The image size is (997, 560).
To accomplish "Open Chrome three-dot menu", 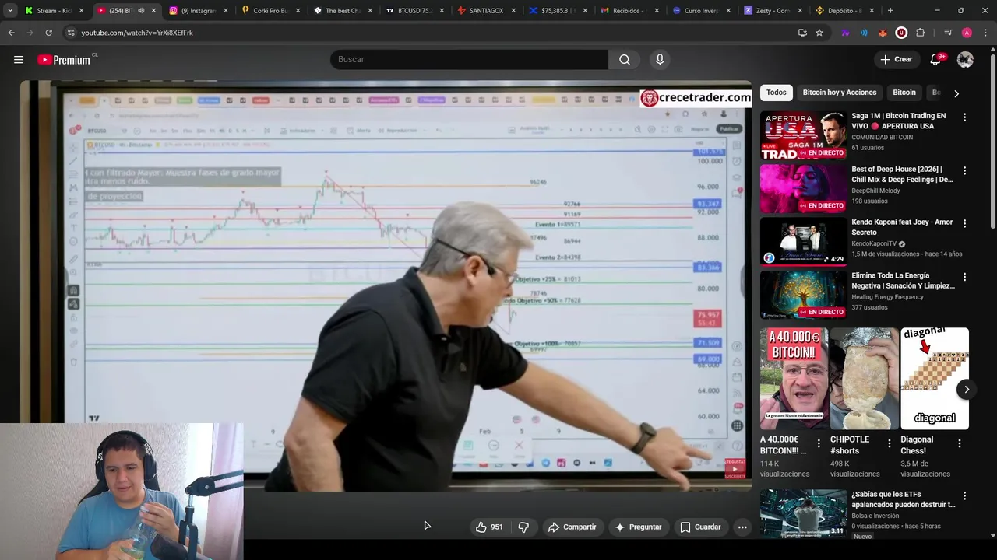I will 985,33.
